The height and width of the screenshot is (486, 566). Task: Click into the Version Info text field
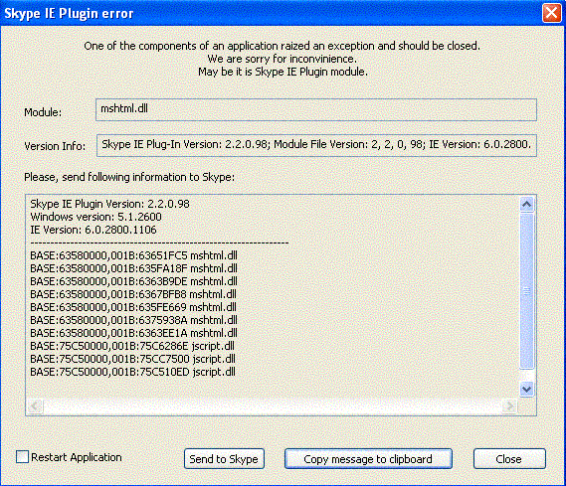click(316, 145)
